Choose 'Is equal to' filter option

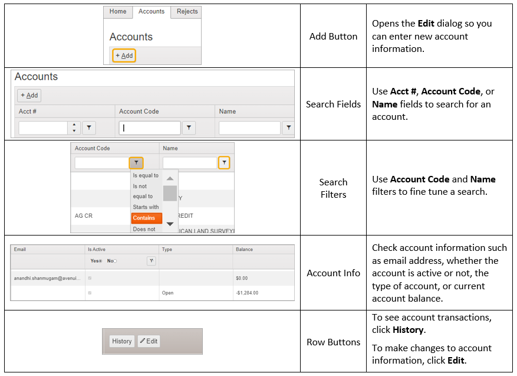pos(146,175)
